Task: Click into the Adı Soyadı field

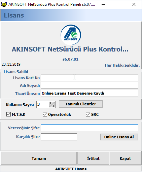Action: coord(90,85)
